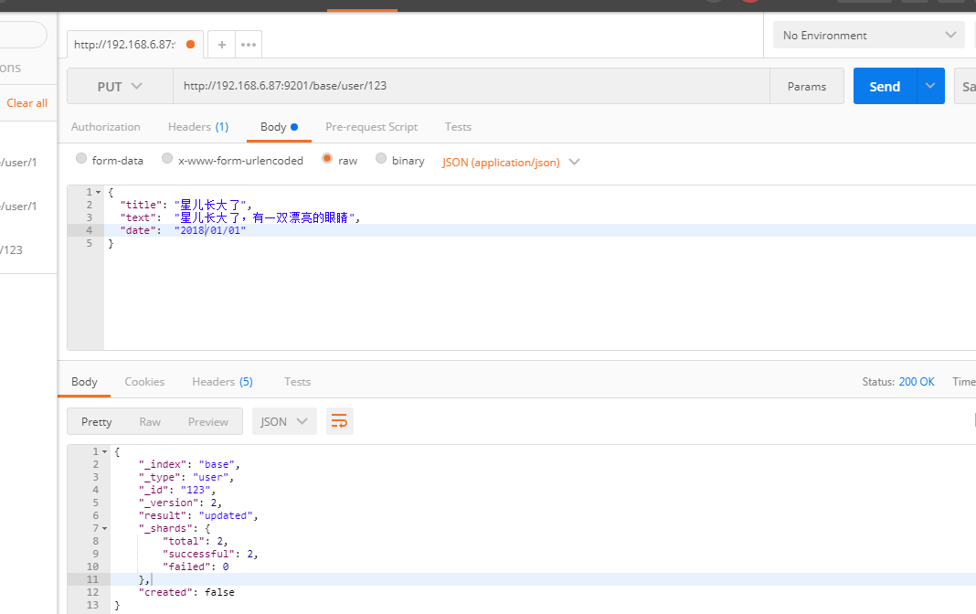The image size is (976, 614).
Task: Select the request Body tab
Action: (279, 127)
